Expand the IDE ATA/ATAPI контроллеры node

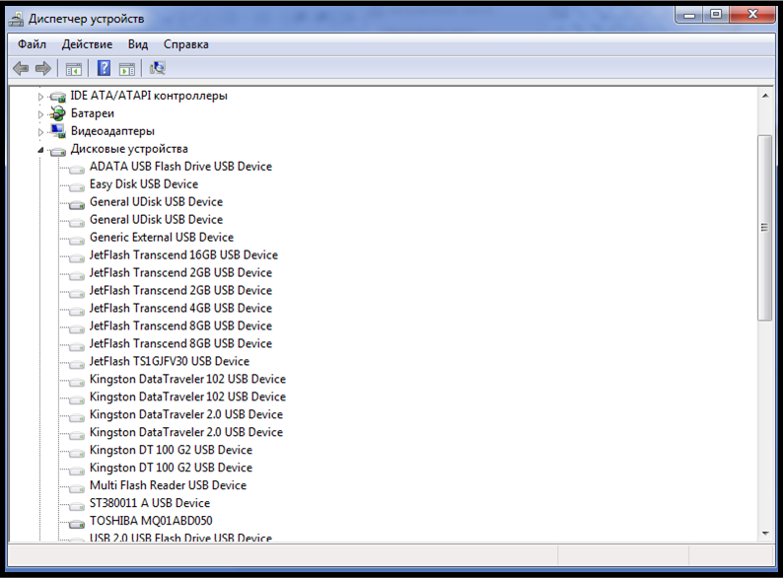(x=41, y=97)
